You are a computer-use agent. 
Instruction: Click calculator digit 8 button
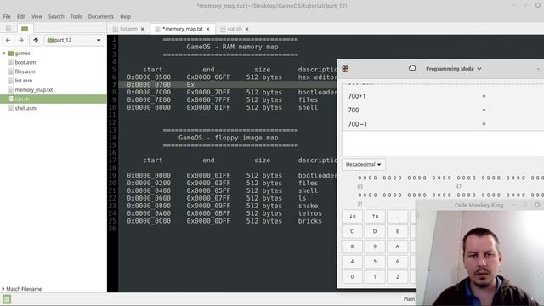point(352,246)
